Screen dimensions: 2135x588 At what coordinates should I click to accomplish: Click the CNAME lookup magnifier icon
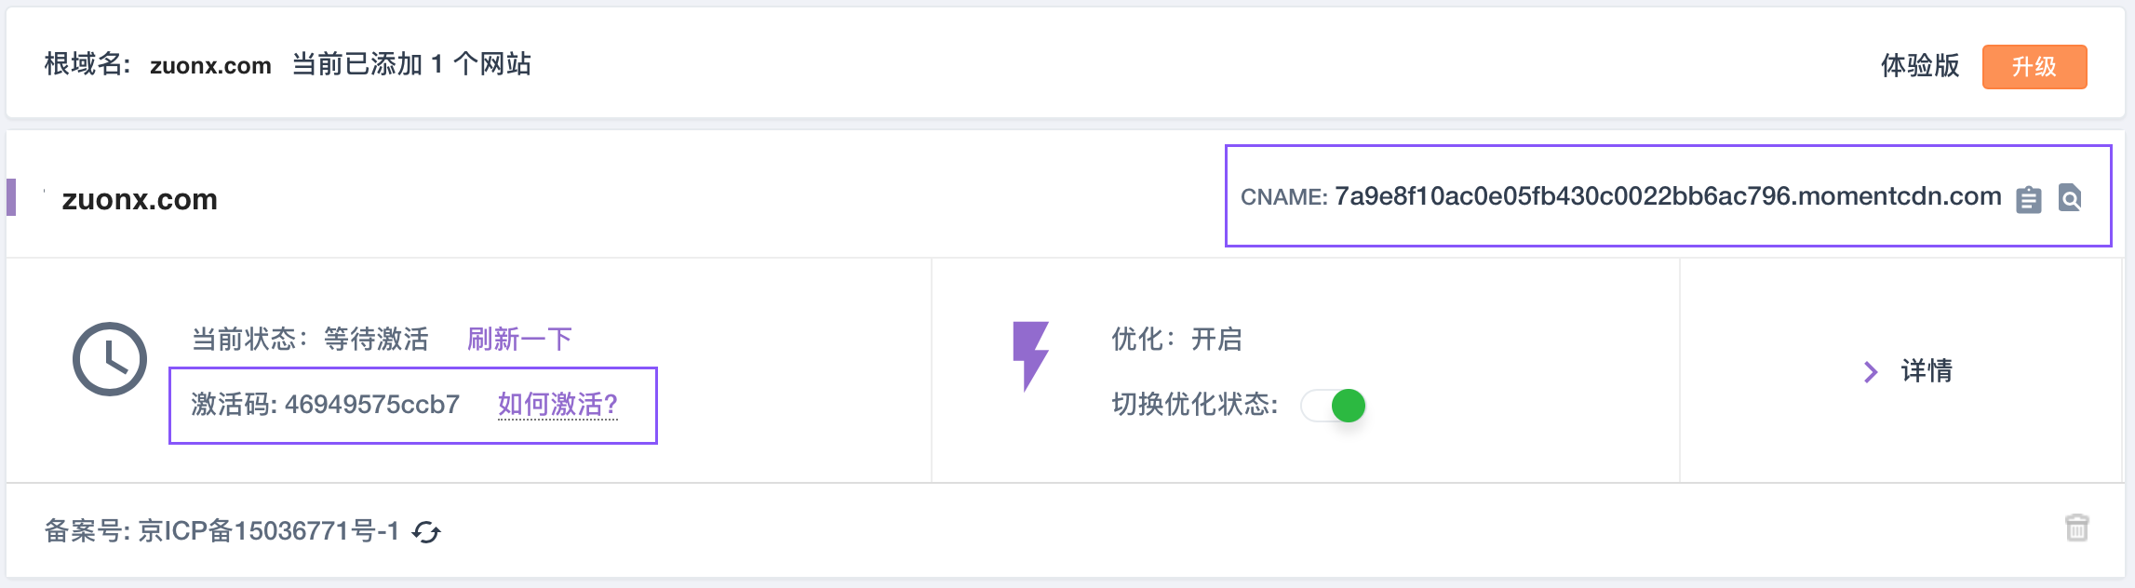(x=2070, y=198)
